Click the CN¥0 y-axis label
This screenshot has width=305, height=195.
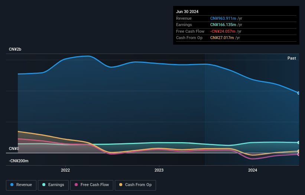14,148
